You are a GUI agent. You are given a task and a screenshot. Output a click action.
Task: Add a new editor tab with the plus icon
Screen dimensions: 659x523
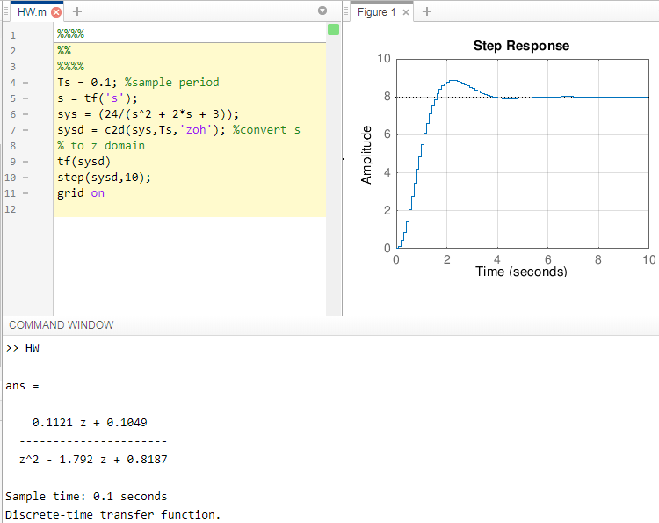[x=77, y=11]
